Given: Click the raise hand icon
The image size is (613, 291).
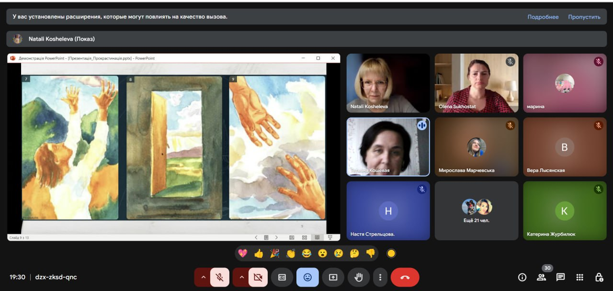Looking at the screenshot, I should point(358,277).
